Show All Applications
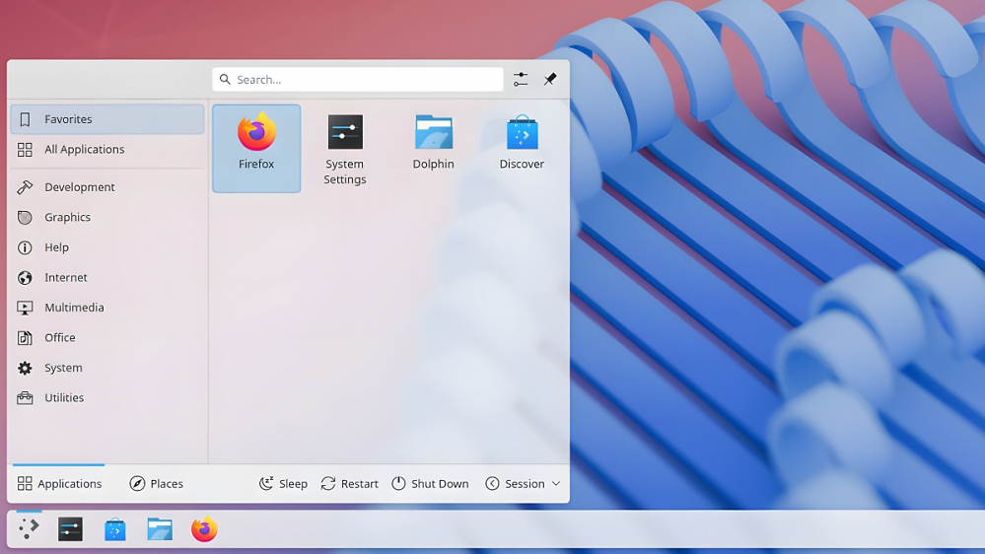The image size is (985, 554). coord(107,150)
